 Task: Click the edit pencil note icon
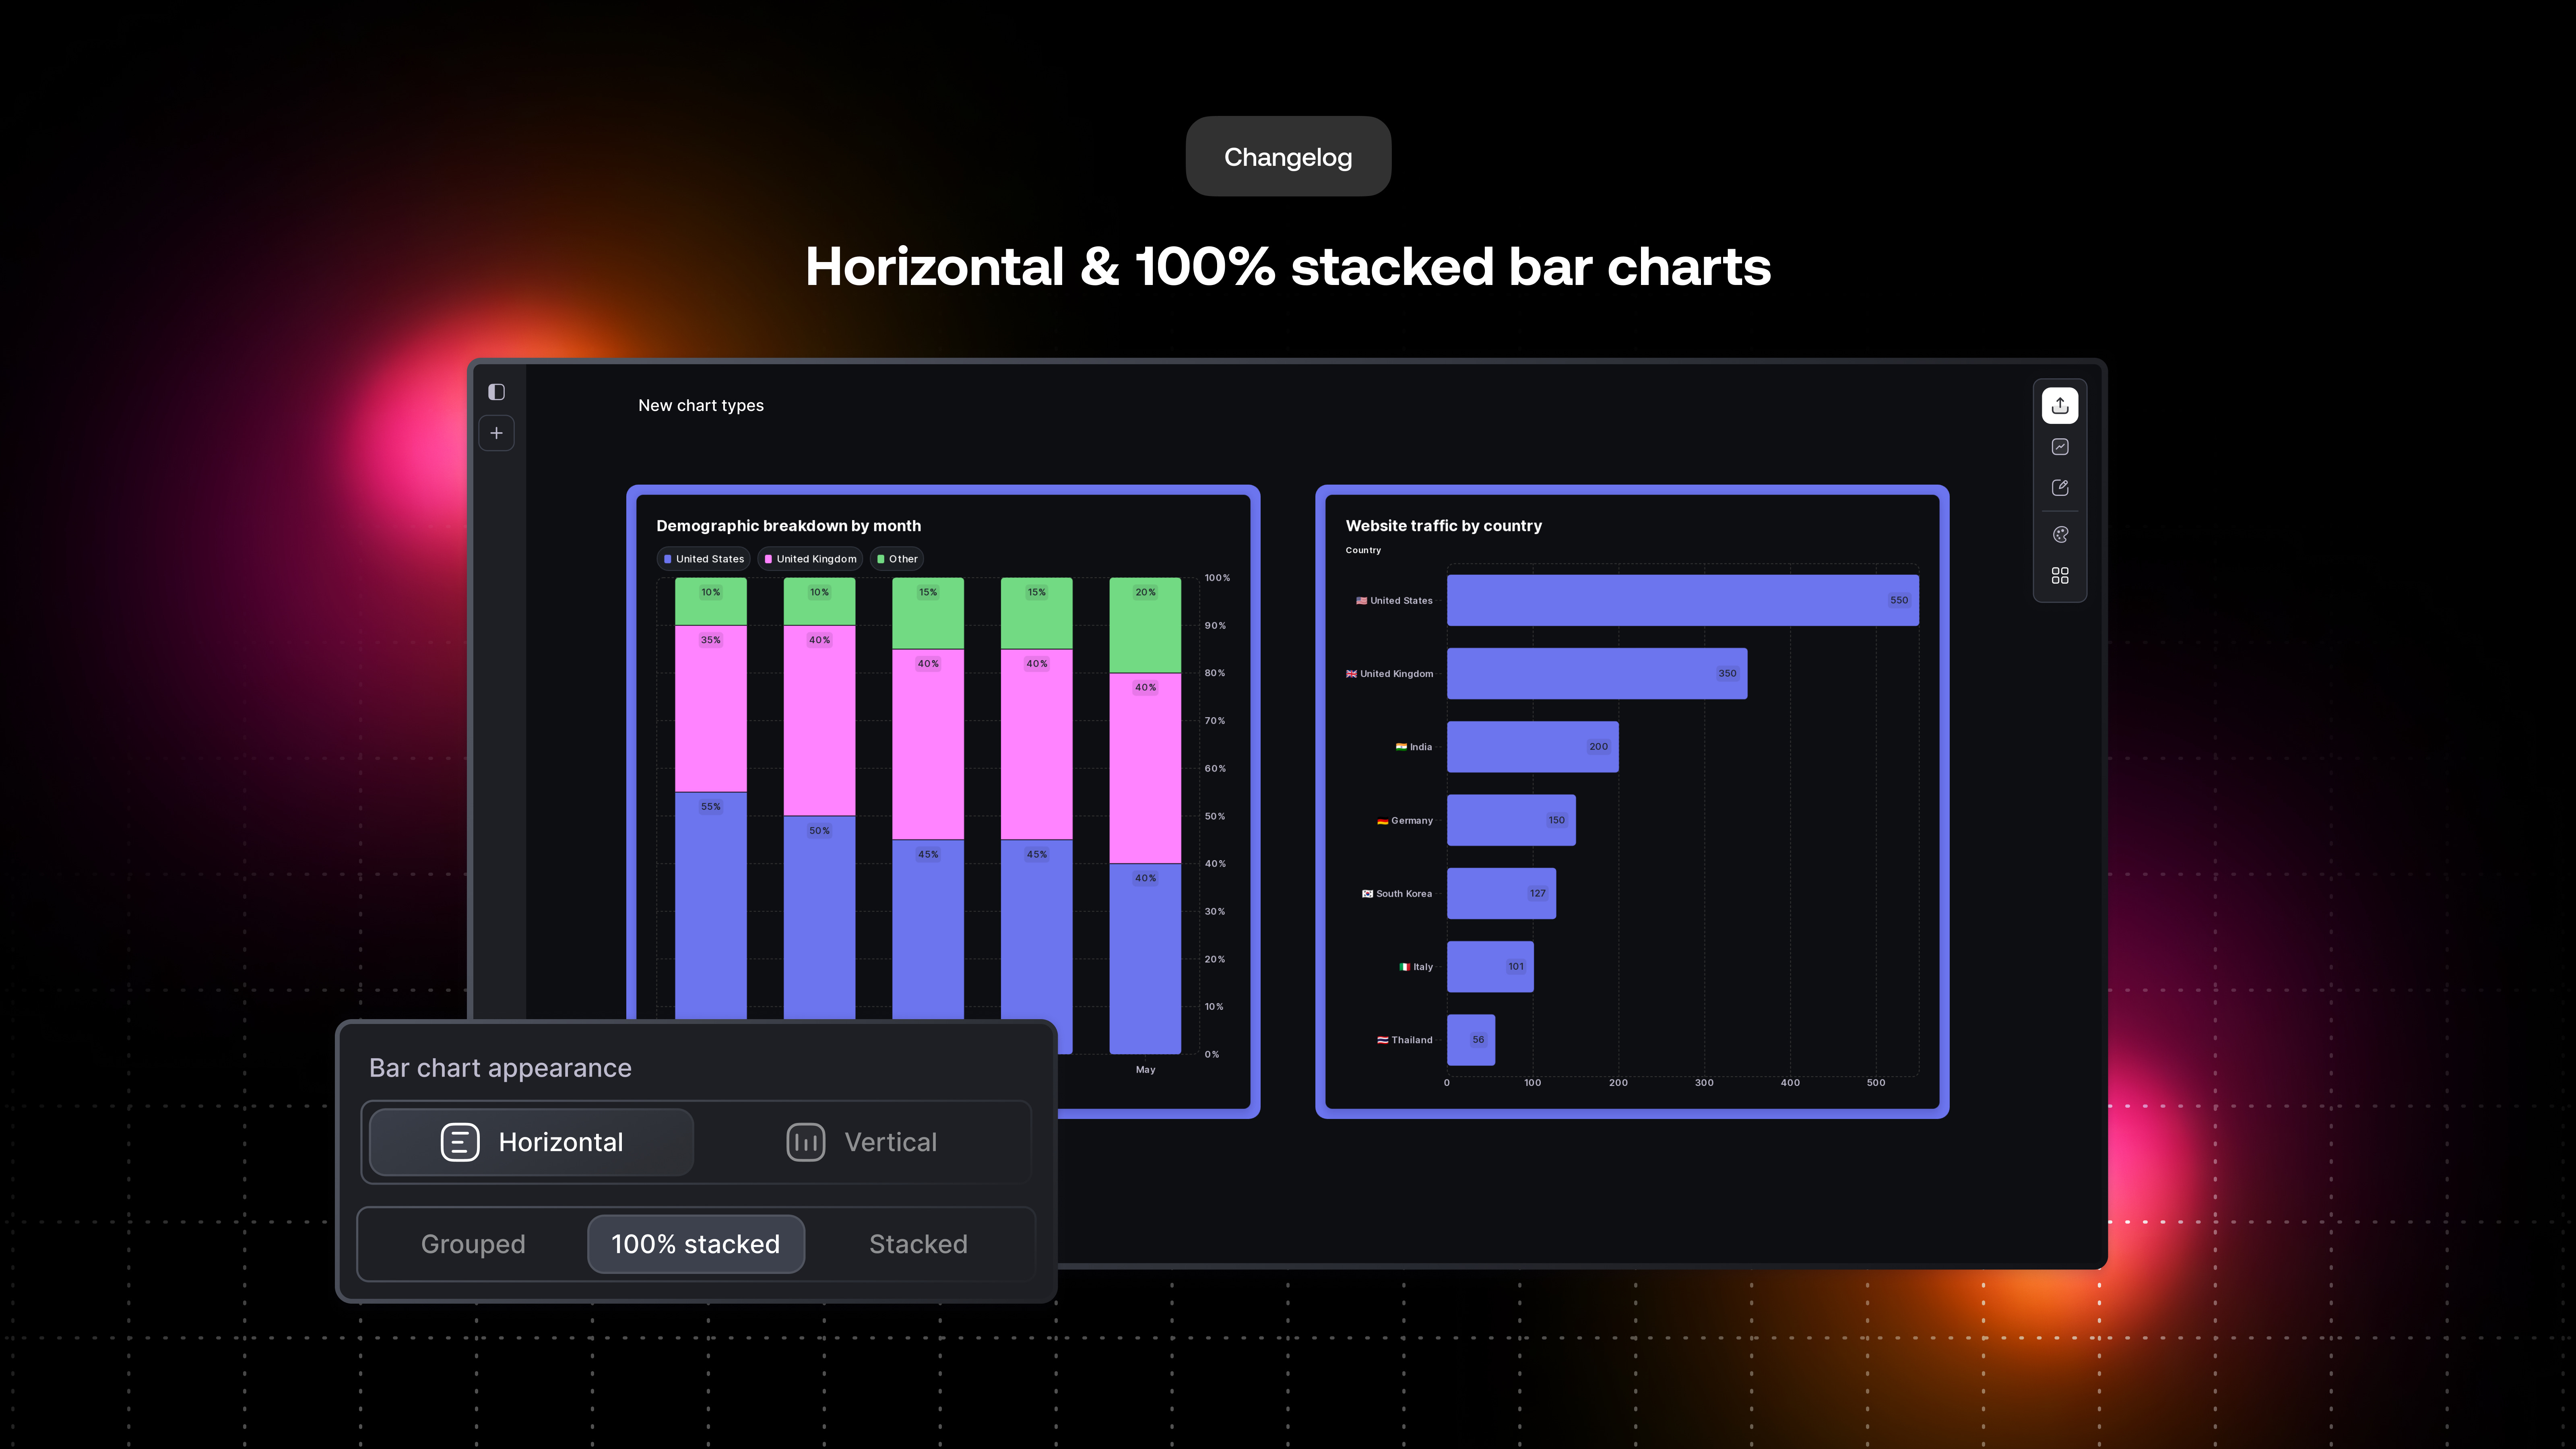[x=2059, y=488]
